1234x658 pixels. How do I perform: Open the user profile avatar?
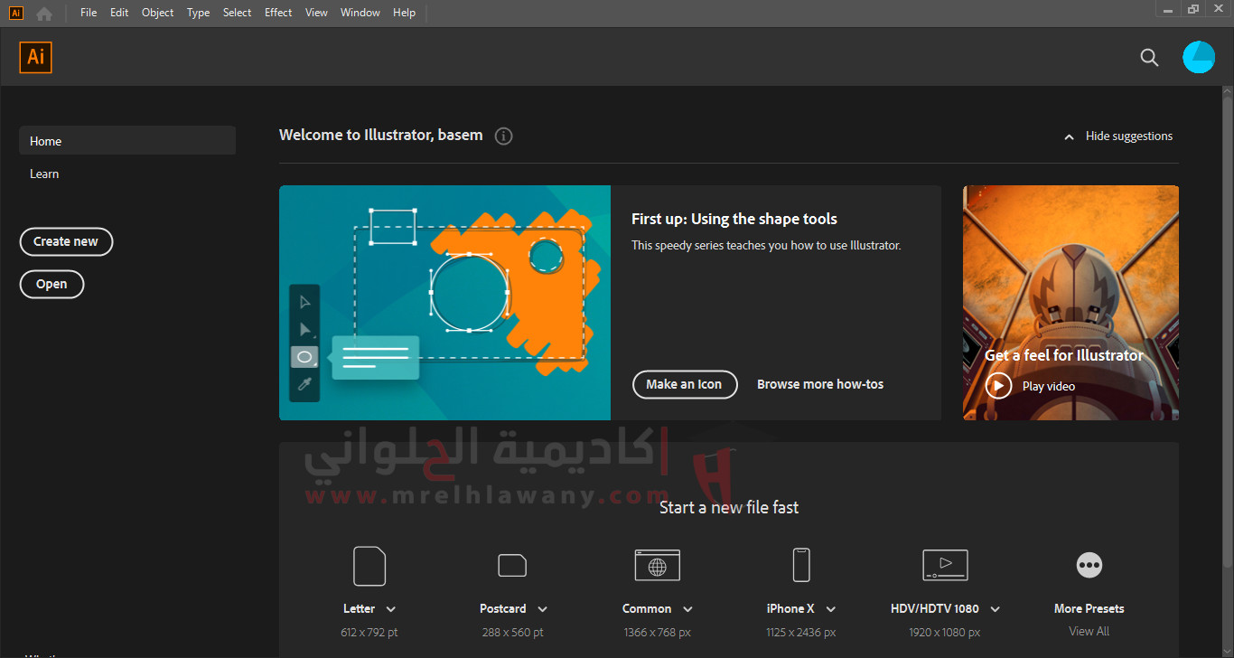pyautogui.click(x=1199, y=57)
